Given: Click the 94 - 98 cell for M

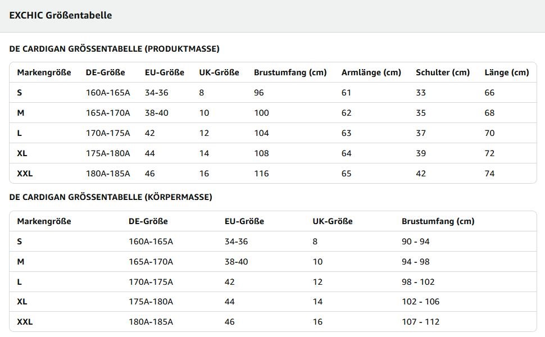Looking at the screenshot, I should pyautogui.click(x=416, y=262).
